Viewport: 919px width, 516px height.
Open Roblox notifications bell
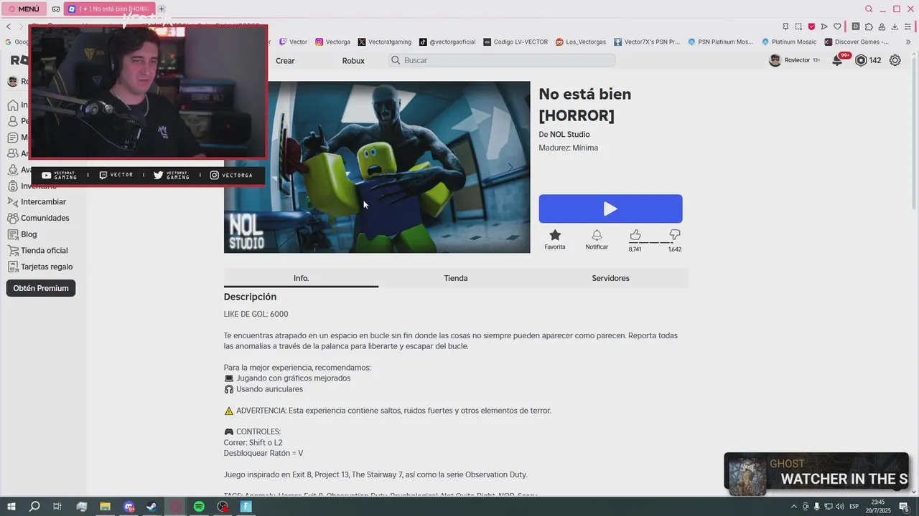pos(837,61)
